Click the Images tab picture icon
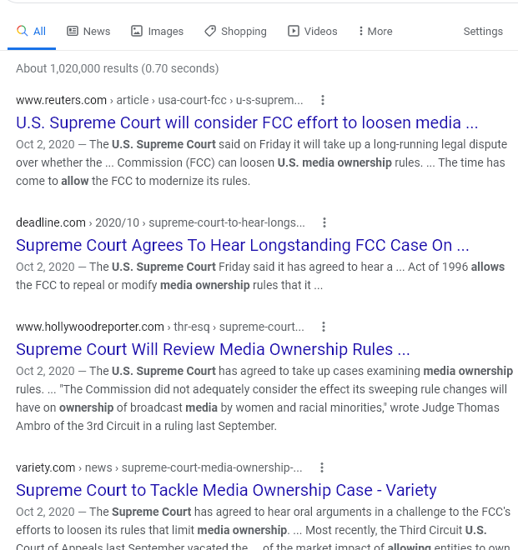The width and height of the screenshot is (518, 550). [137, 31]
